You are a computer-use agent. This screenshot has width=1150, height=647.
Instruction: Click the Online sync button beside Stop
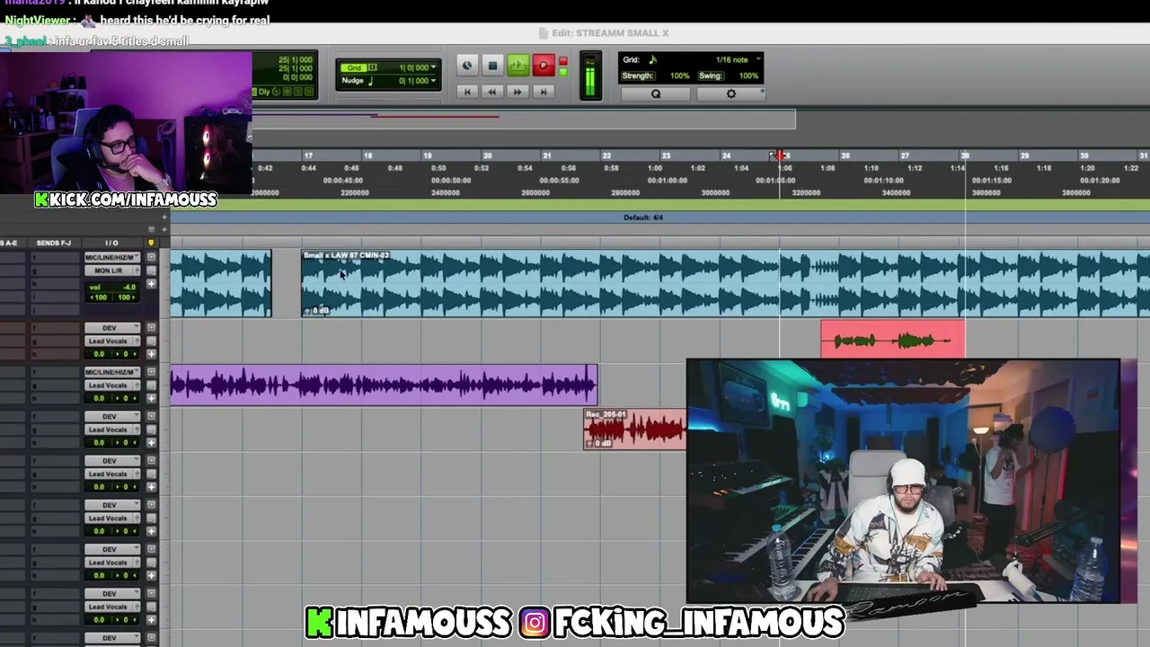[x=467, y=66]
